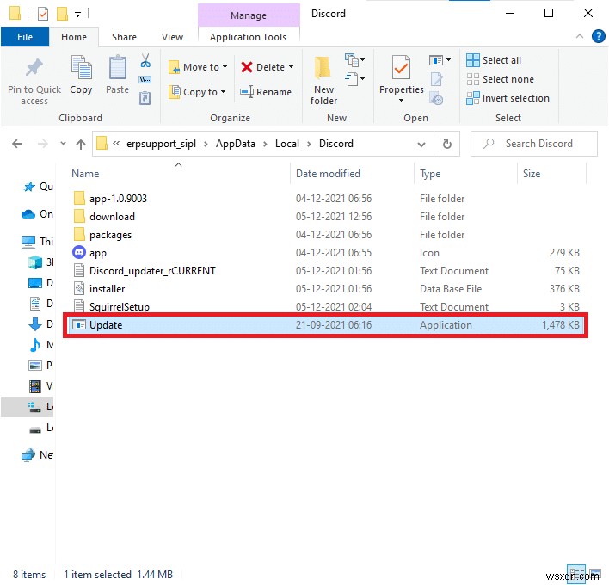
Task: Click the Paste shortcut icon
Action: click(x=145, y=98)
